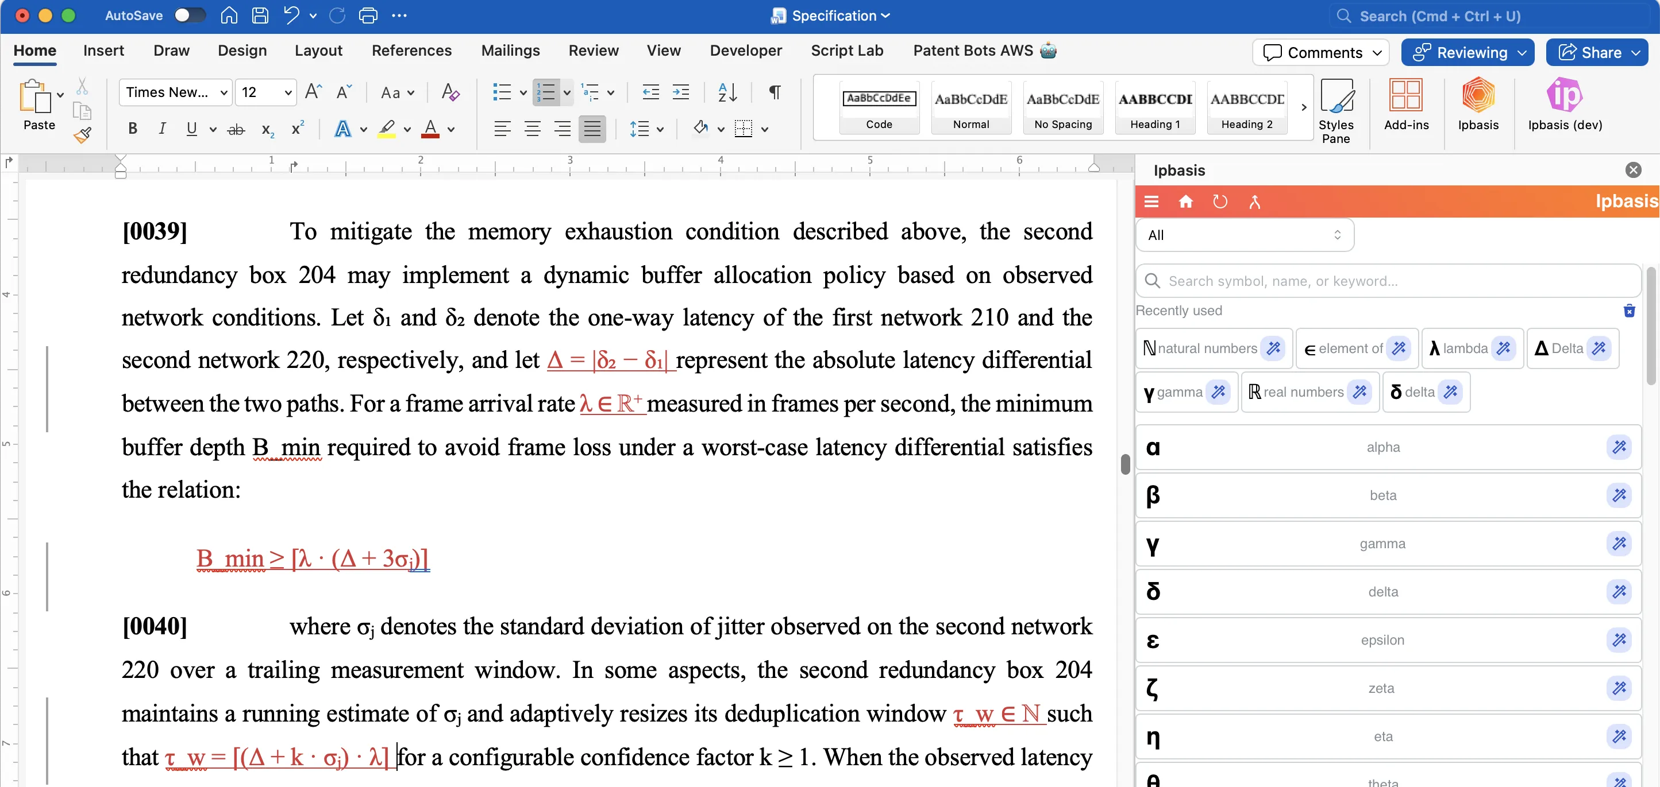Toggle Italic formatting
The height and width of the screenshot is (787, 1660).
click(x=161, y=129)
